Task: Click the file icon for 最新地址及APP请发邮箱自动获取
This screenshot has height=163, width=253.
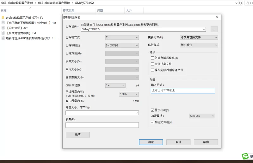Action: pyautogui.click(x=3, y=38)
